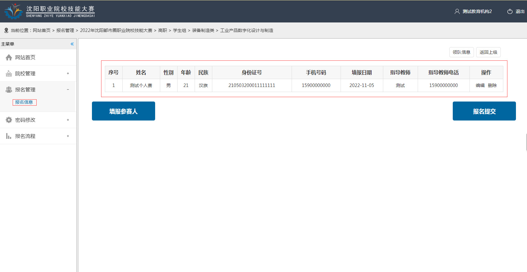Select 报名信息 submenu item
This screenshot has height=272, width=527.
pos(24,102)
